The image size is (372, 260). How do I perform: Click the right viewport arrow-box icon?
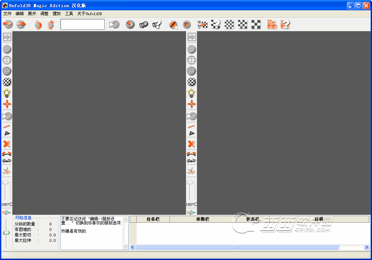click(x=191, y=37)
